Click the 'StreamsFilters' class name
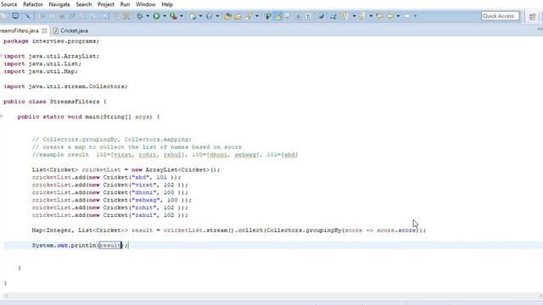 [75, 102]
